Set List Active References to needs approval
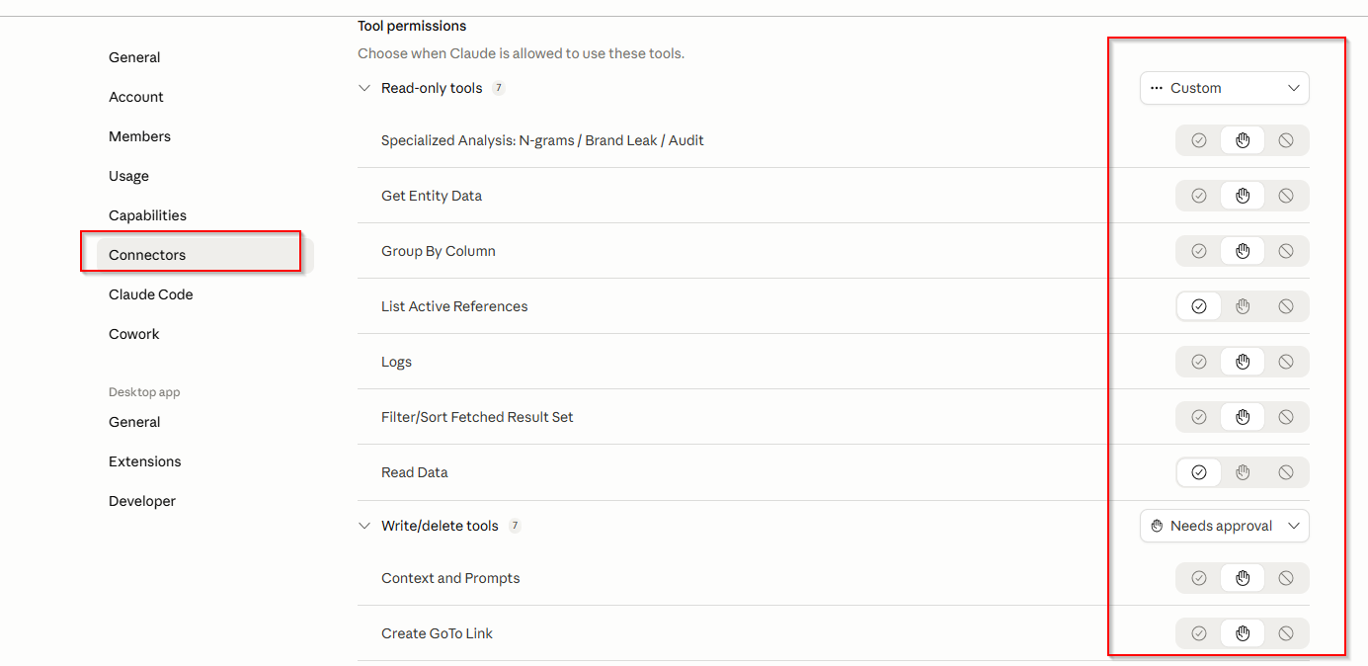Image resolution: width=1368 pixels, height=666 pixels. [1243, 306]
